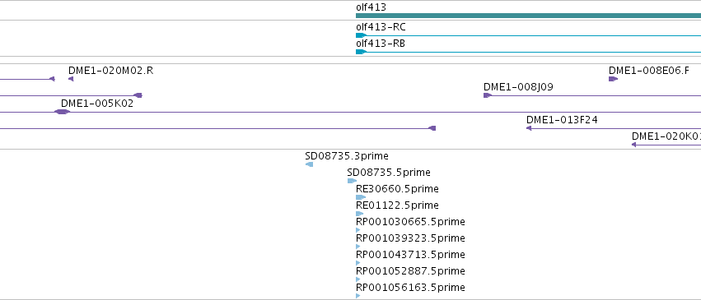Click the RE30660.5prime EST glyph
701x300 pixels.
tap(361, 197)
